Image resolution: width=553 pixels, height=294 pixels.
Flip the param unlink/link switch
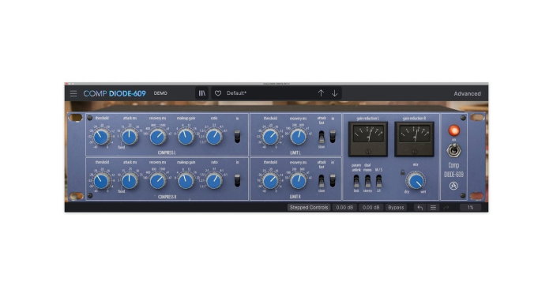click(x=356, y=182)
